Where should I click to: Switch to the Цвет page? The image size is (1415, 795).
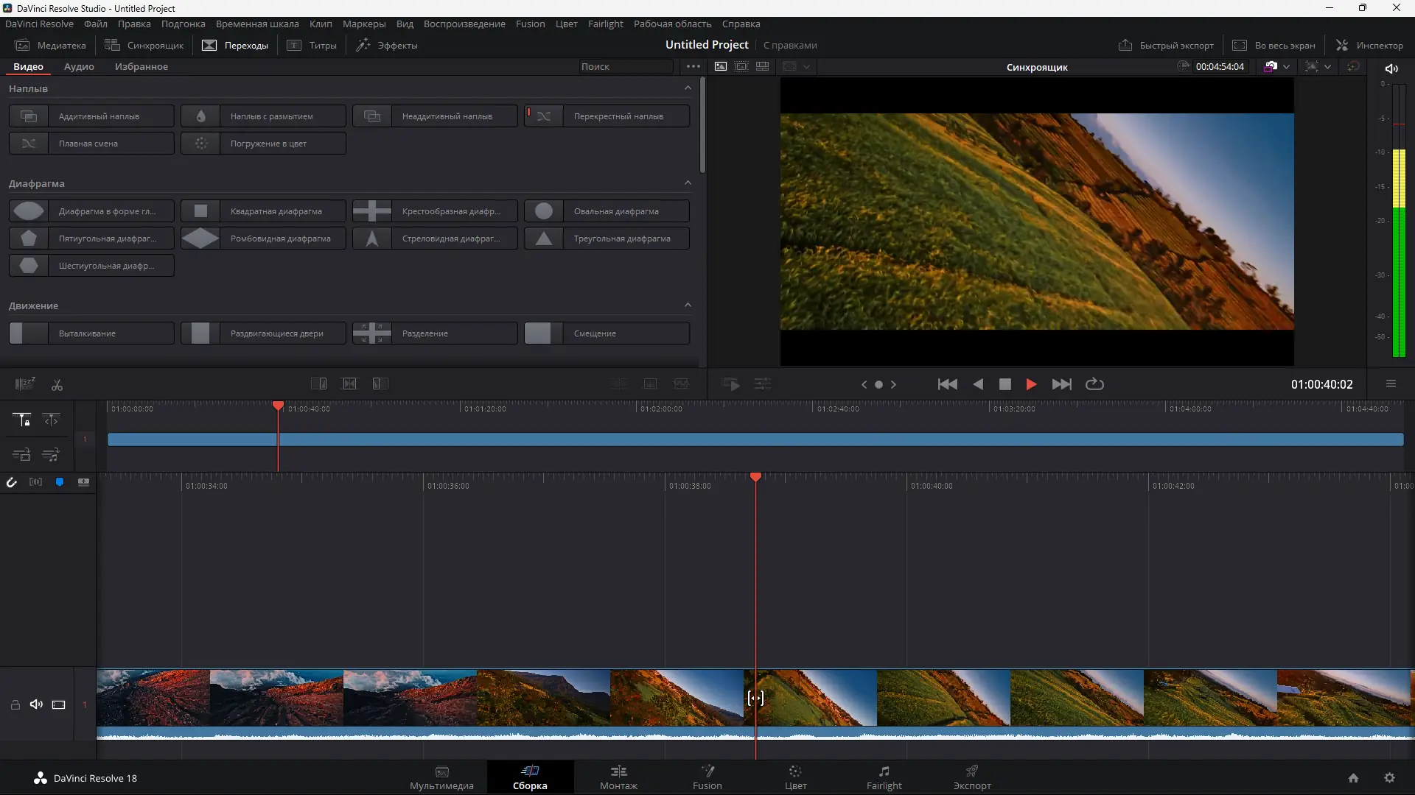[795, 777]
